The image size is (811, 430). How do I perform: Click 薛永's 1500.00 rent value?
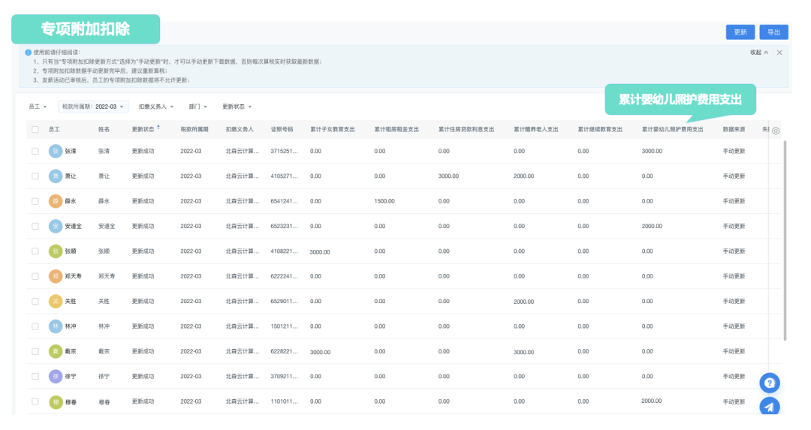(x=384, y=201)
